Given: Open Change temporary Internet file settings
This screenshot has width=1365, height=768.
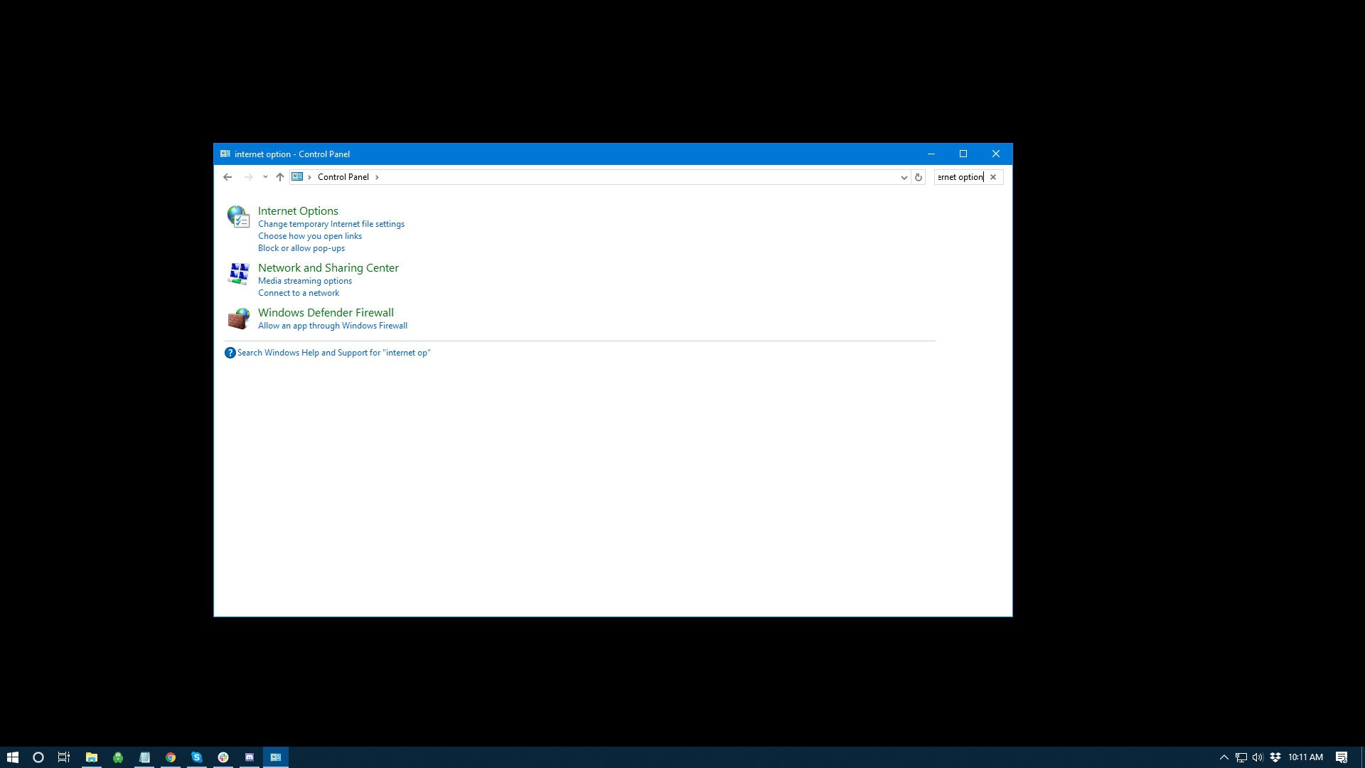Looking at the screenshot, I should pos(331,223).
